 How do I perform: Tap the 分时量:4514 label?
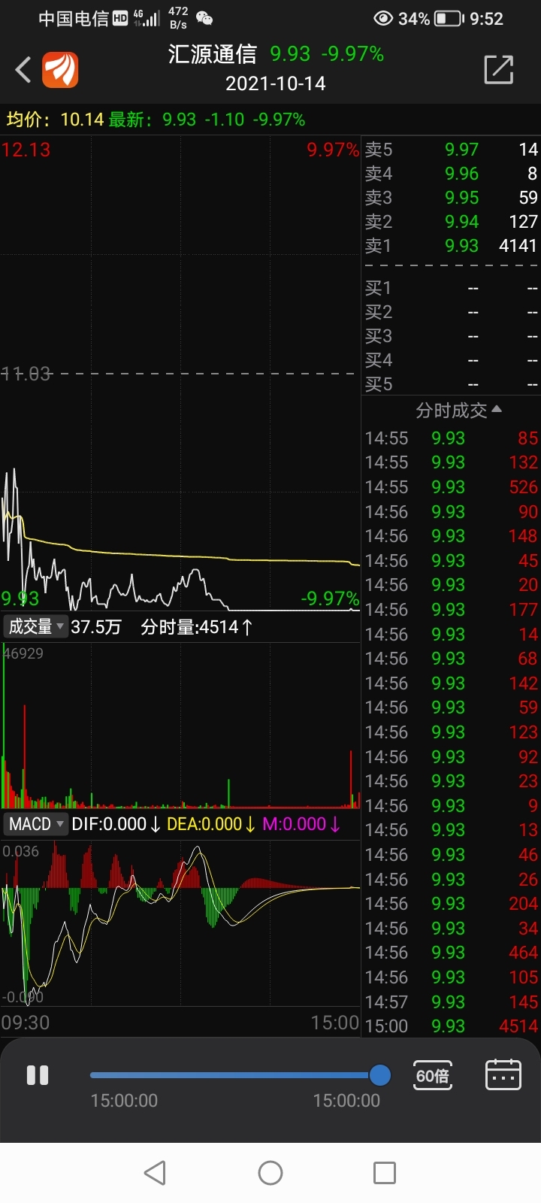point(197,626)
